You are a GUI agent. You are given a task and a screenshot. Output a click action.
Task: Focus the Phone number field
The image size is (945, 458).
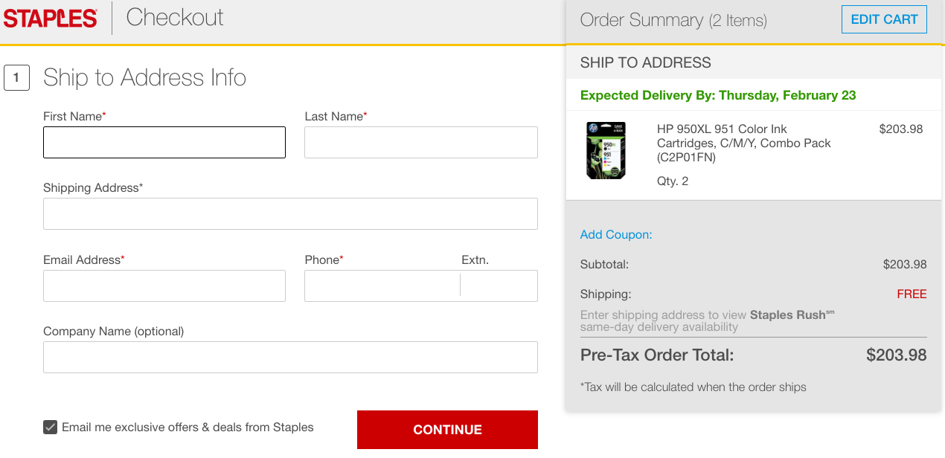(382, 286)
